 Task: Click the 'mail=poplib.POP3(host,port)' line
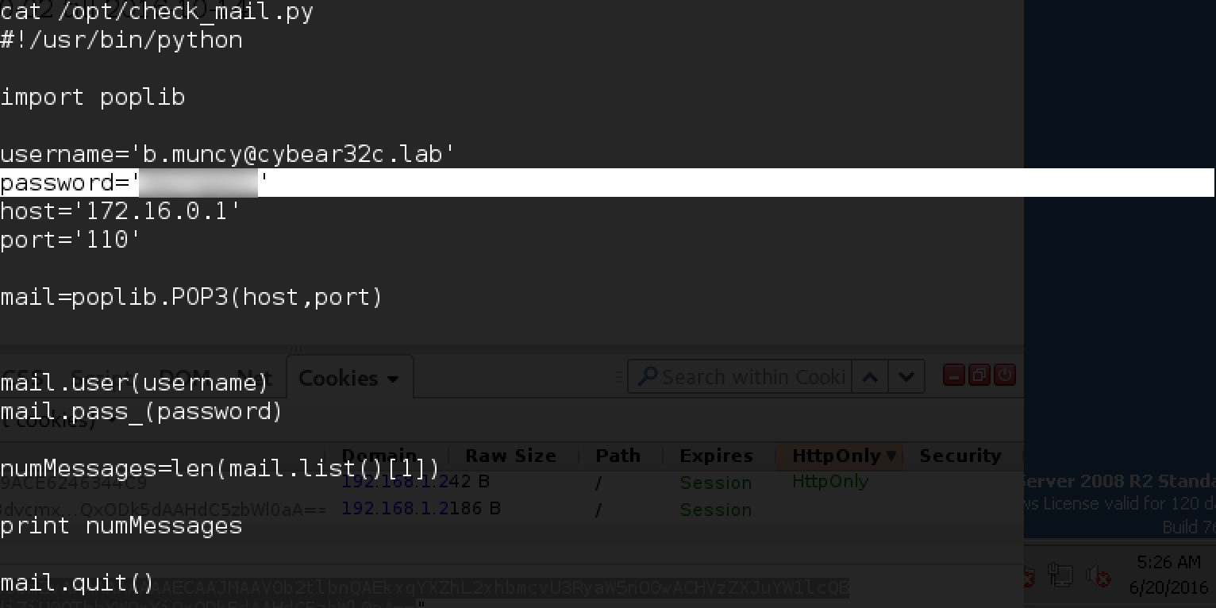click(x=191, y=297)
